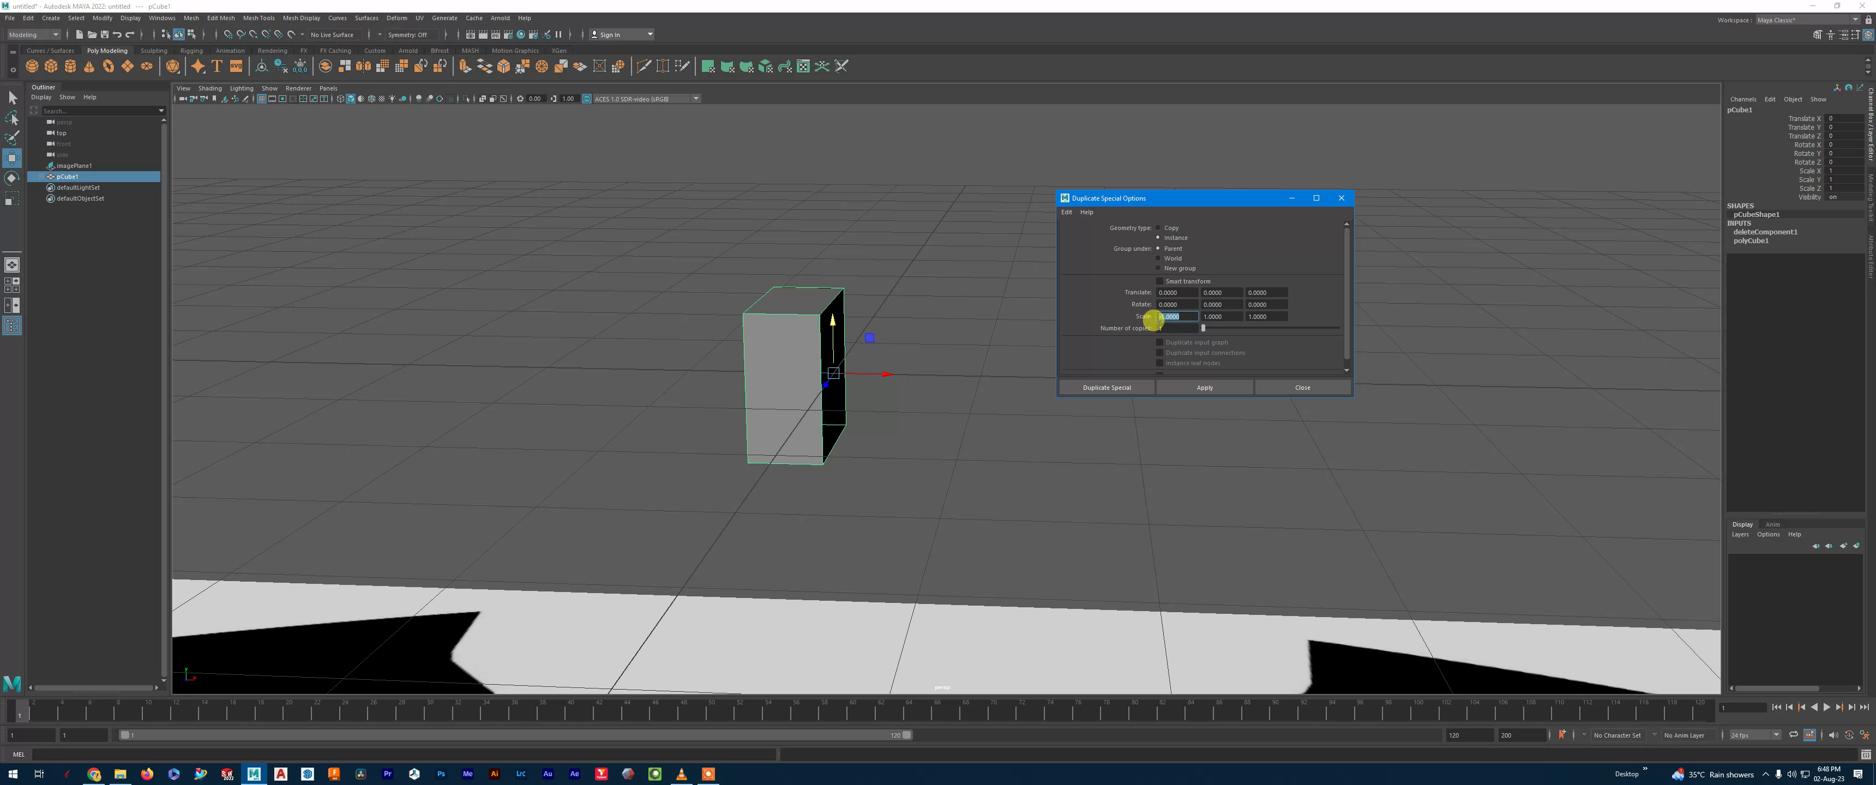Select the Paint Selection tool
The image size is (1876, 785).
(11, 137)
